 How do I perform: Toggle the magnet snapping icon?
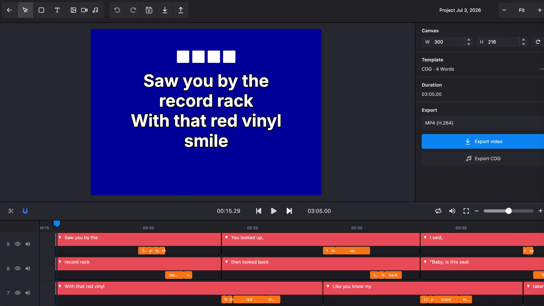25,211
